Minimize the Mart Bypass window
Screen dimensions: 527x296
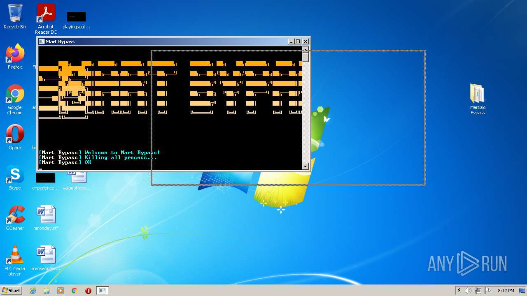[x=291, y=42]
